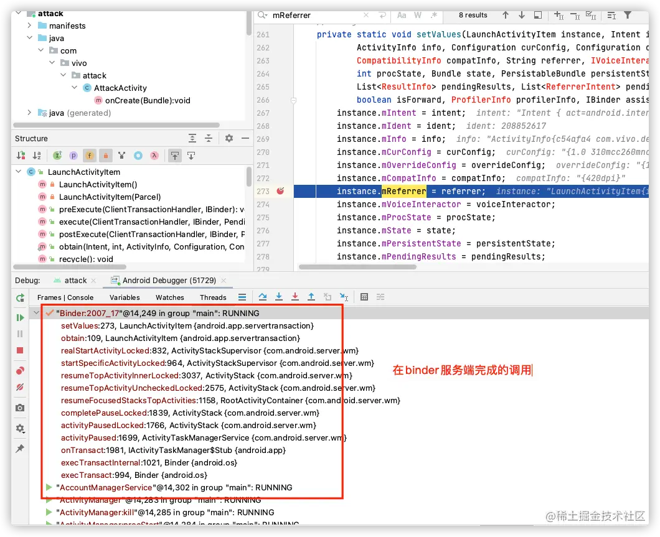The height and width of the screenshot is (537, 660).
Task: Jump to next search occurrence
Action: pyautogui.click(x=522, y=15)
